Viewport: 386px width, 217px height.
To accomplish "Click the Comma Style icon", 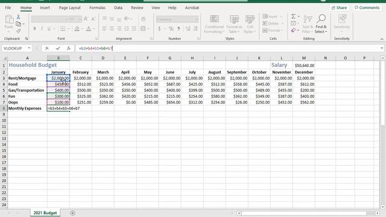I will (179, 29).
